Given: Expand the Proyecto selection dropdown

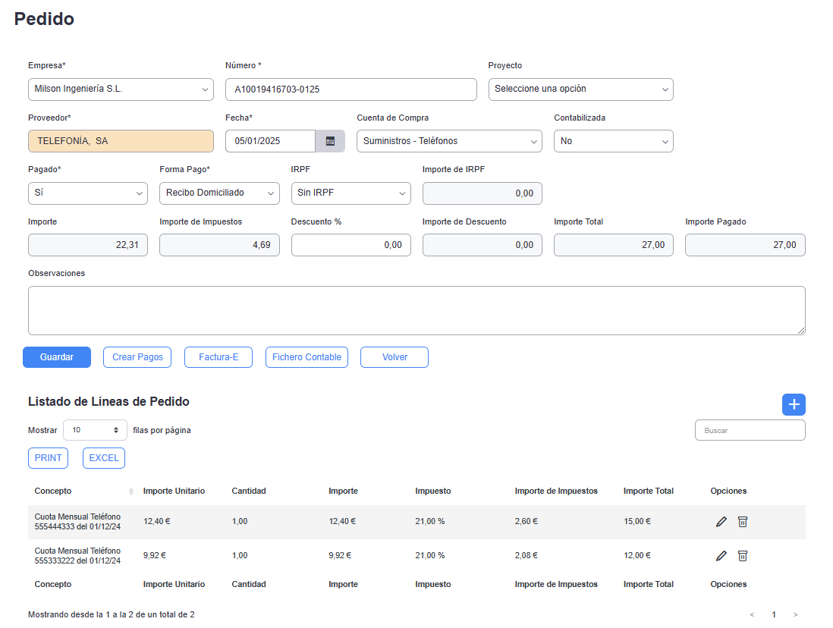Looking at the screenshot, I should [x=580, y=89].
